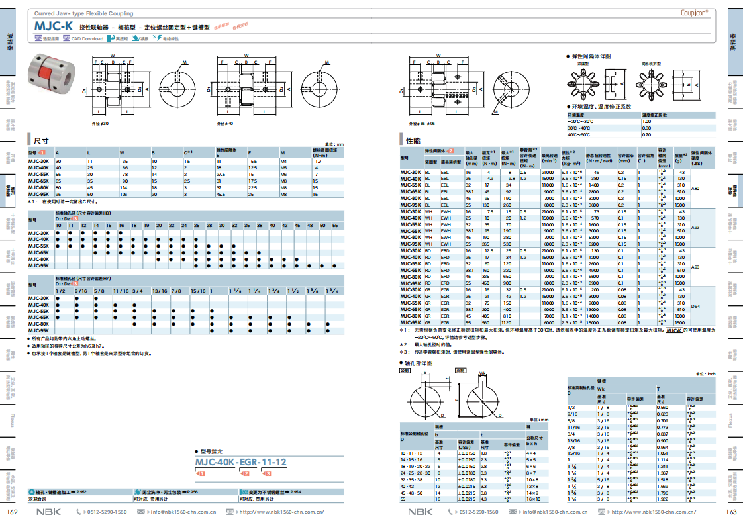Click the red marker 1 under MJC-40K

tap(201, 473)
